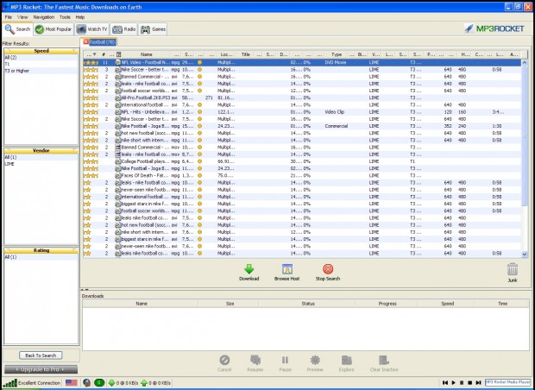Click the Junk trash can icon

(x=513, y=269)
